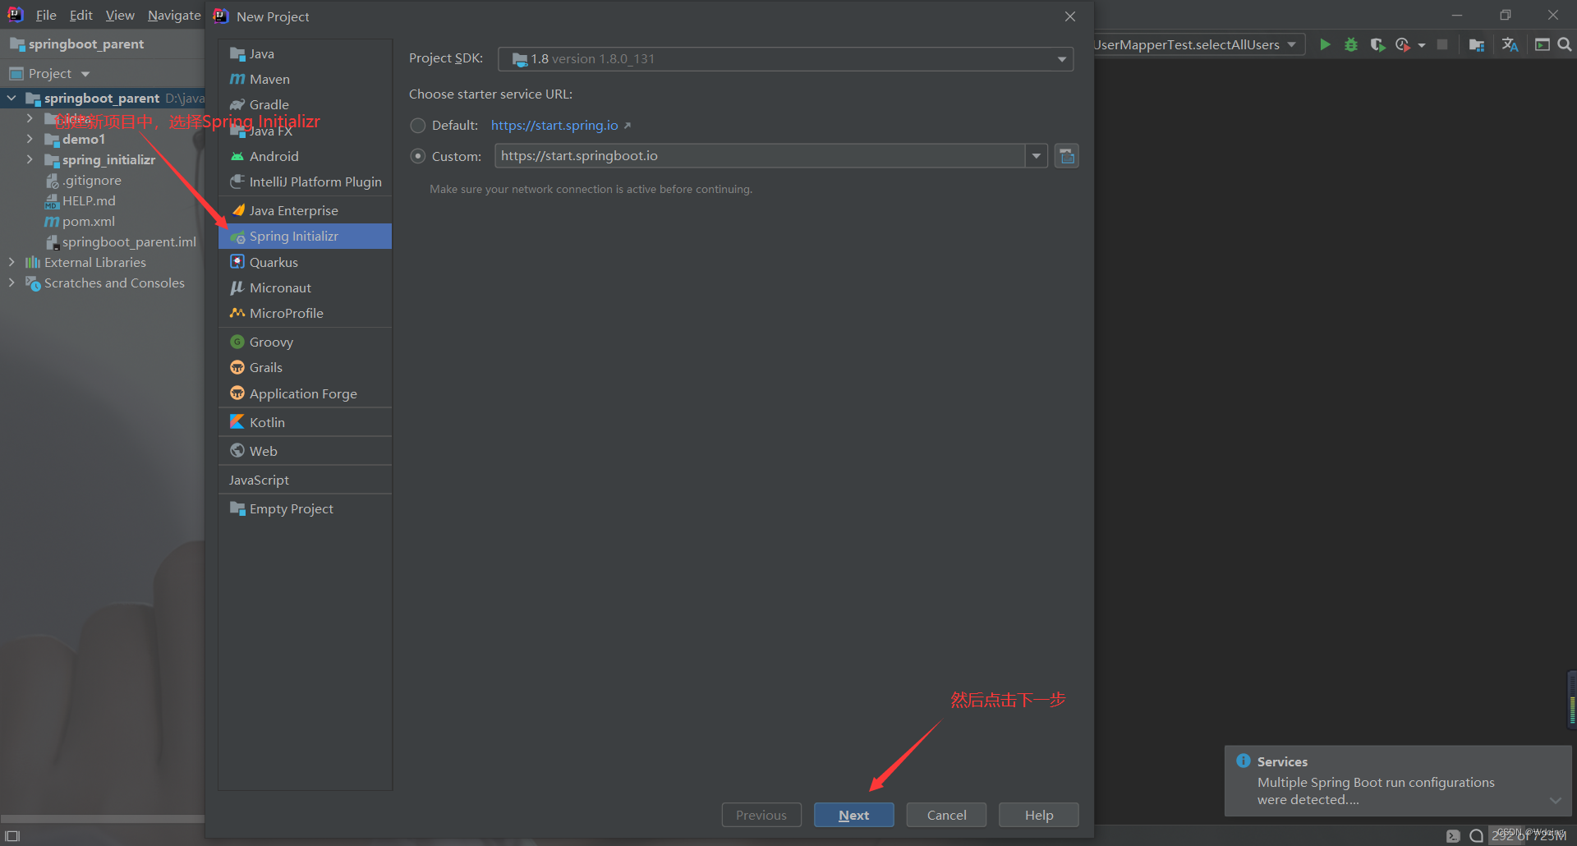Open UserMapperTest.selectAllUsers run configuration dropdown
This screenshot has height=846, width=1577.
point(1198,44)
